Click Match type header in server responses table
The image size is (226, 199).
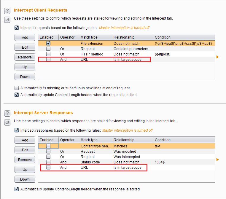pos(96,140)
